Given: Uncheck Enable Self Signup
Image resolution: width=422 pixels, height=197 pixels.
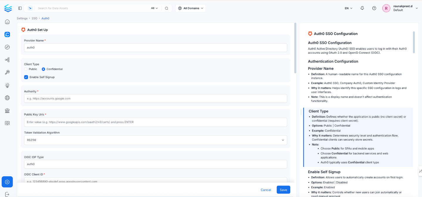Looking at the screenshot, I should coord(26,77).
